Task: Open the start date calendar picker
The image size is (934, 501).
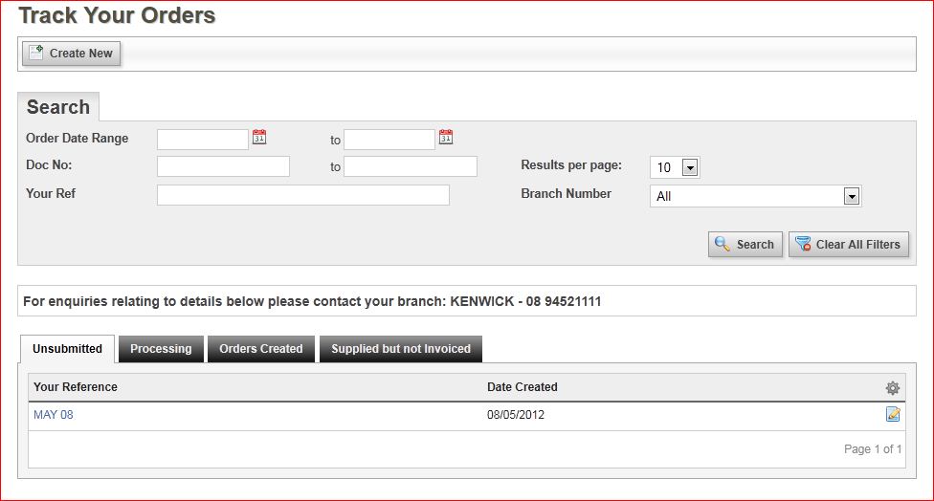Action: pos(259,137)
